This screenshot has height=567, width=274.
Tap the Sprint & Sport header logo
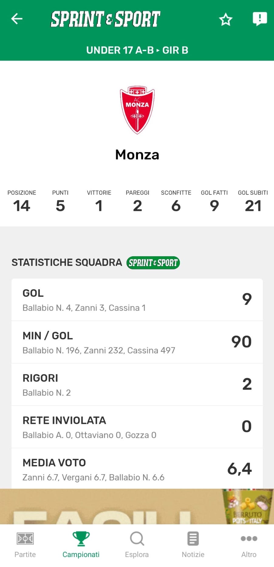pos(105,19)
